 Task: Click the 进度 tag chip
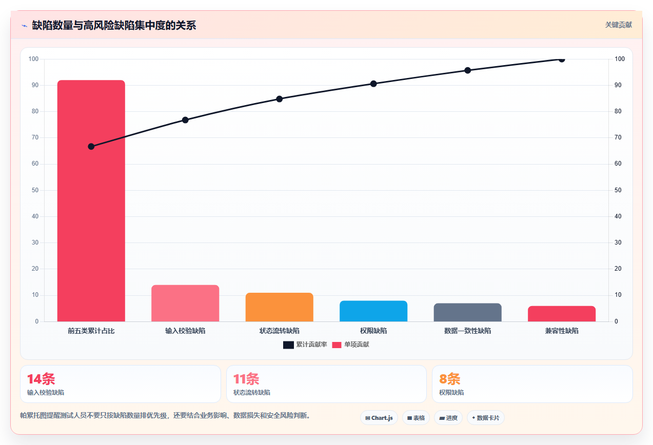pos(448,418)
